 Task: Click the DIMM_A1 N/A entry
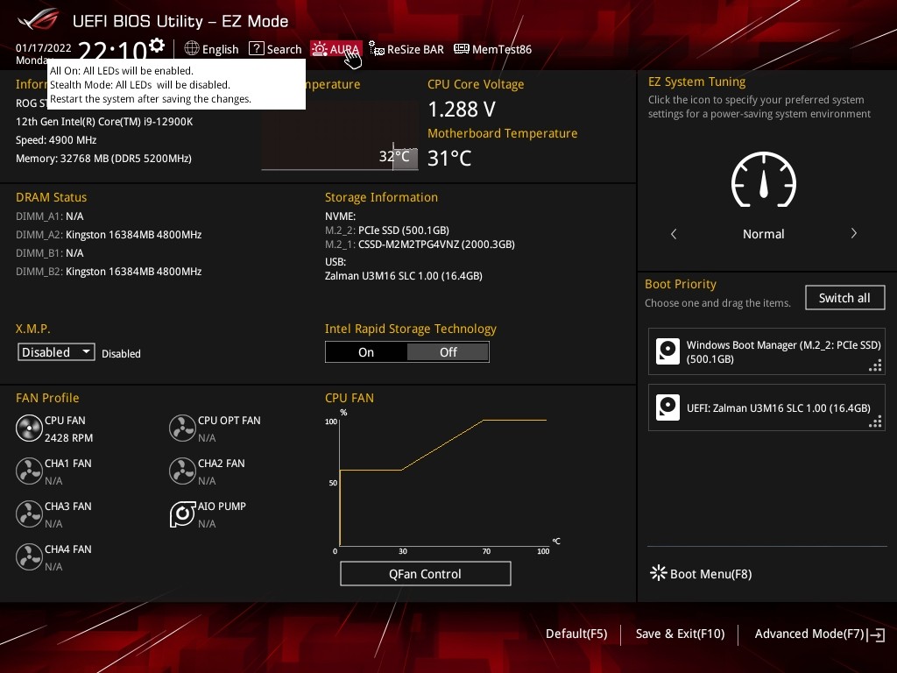[x=50, y=216]
